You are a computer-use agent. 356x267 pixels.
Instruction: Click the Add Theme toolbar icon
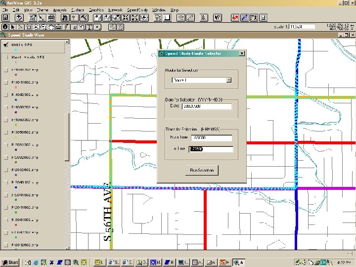click(x=18, y=18)
